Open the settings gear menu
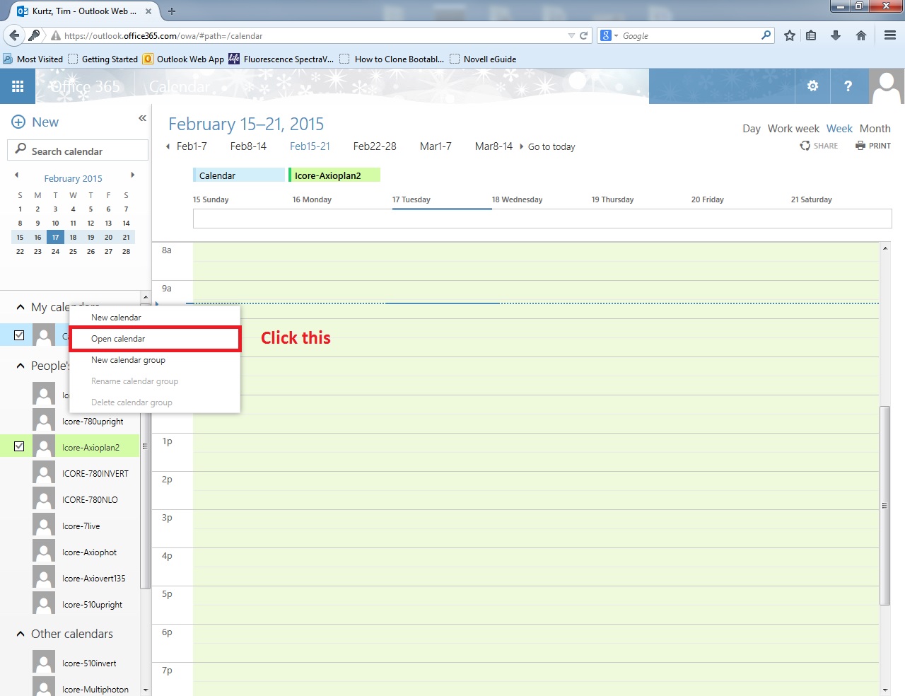905x696 pixels. (812, 86)
